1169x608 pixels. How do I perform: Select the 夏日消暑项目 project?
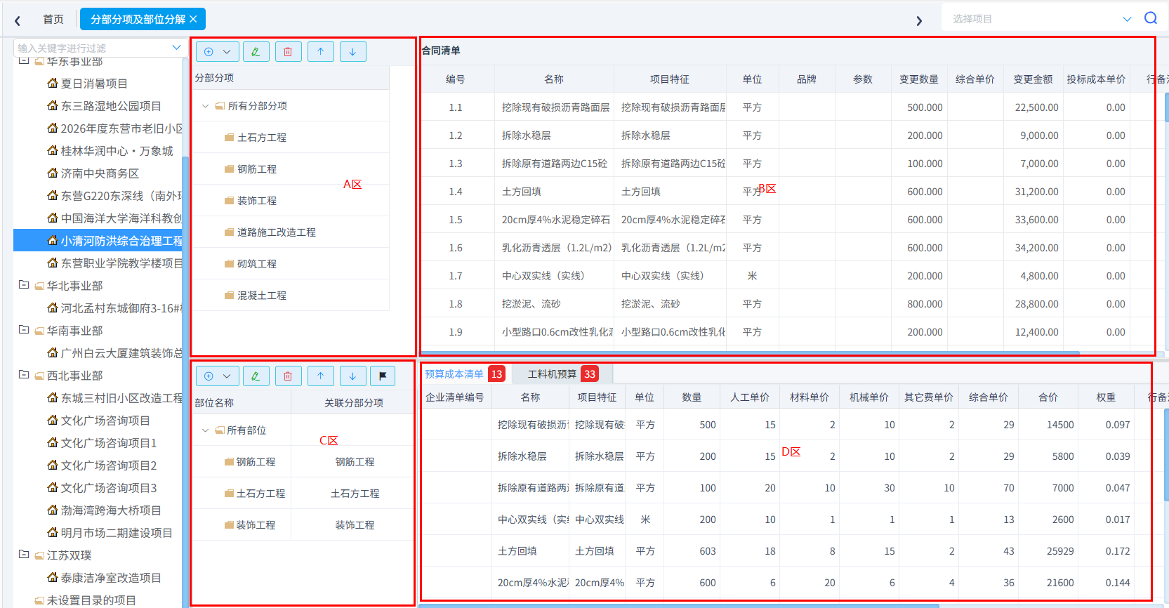[94, 84]
